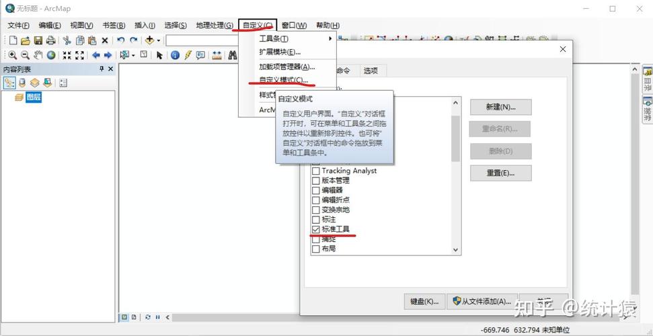
Task: Check the 编辑折点 toolbar checkbox
Action: tap(315, 200)
